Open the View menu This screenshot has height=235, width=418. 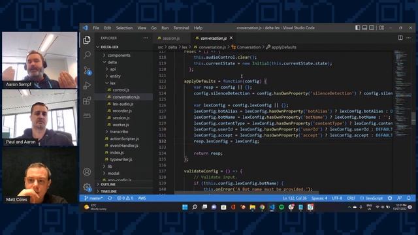(x=142, y=27)
